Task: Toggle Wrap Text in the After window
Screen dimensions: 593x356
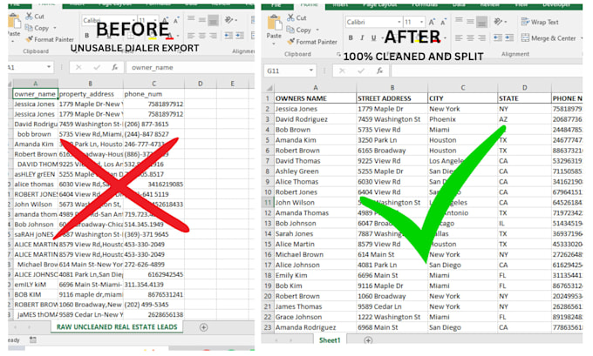Action: point(540,22)
